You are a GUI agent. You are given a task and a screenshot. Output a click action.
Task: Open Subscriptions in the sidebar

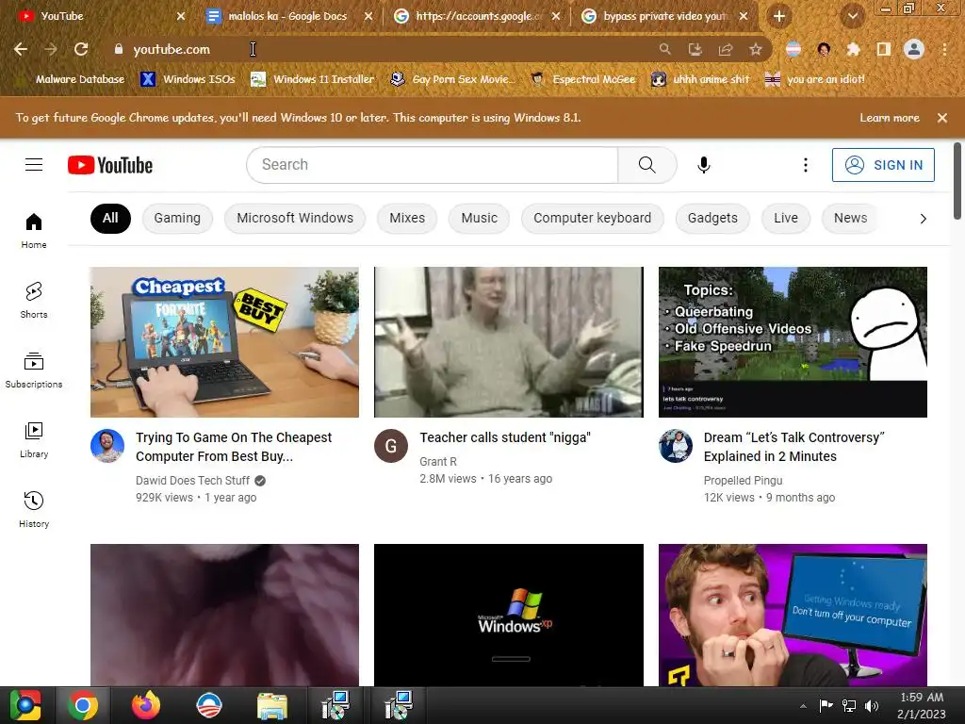[34, 370]
